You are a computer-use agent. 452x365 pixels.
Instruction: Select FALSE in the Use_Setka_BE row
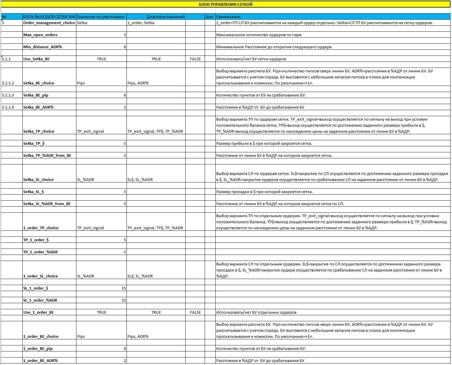195,59
